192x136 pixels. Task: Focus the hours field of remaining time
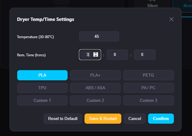[x=90, y=54]
